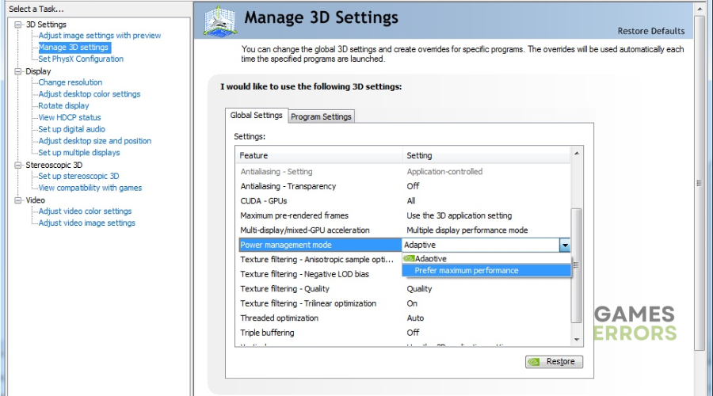
Task: Open Set PhysX Configuration
Action: [x=81, y=59]
